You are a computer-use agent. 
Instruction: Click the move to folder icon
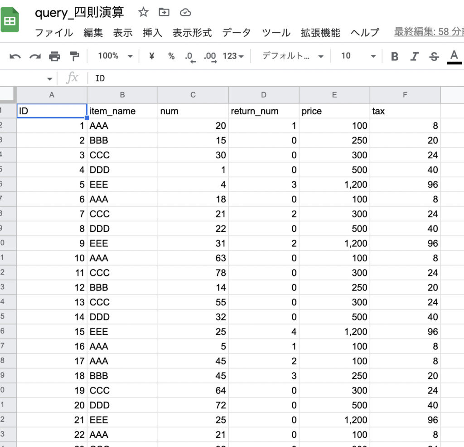[x=164, y=12]
